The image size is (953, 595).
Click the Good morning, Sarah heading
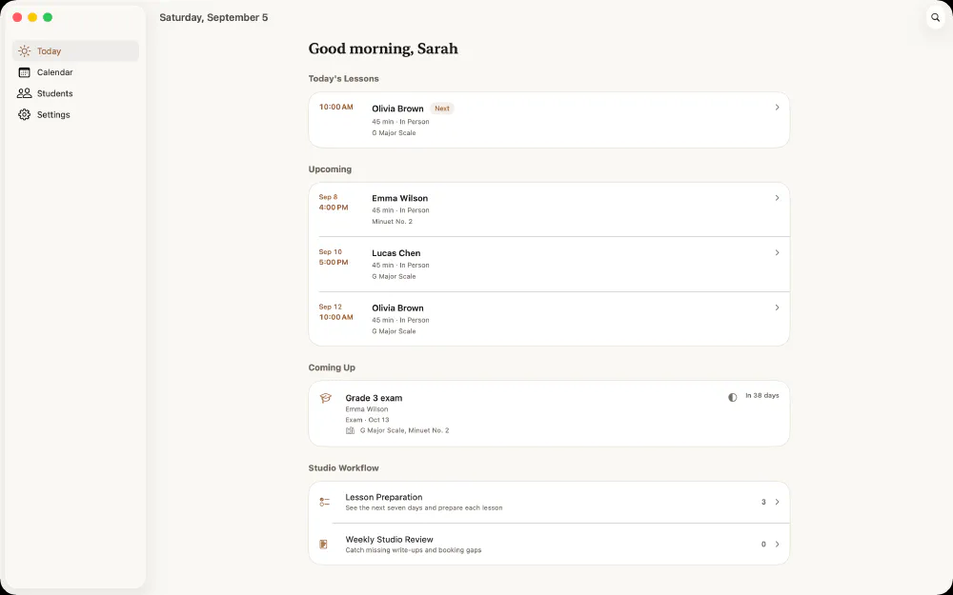point(383,49)
